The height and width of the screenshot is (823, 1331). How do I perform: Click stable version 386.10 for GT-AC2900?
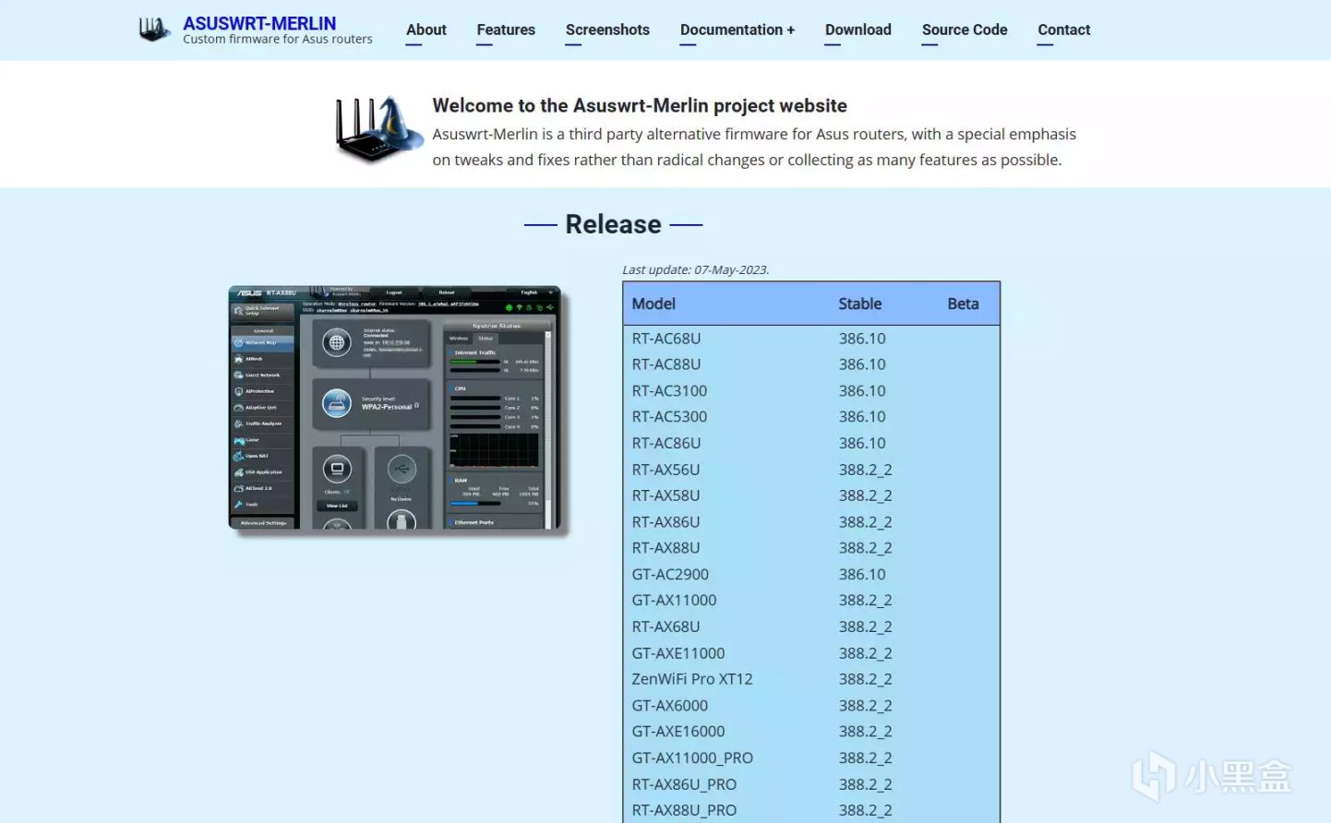point(862,574)
